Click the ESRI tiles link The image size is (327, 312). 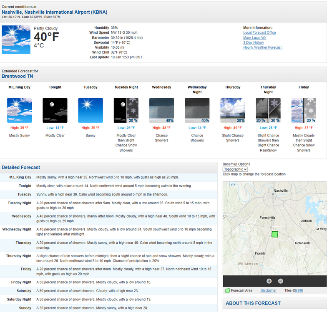[x=299, y=291]
